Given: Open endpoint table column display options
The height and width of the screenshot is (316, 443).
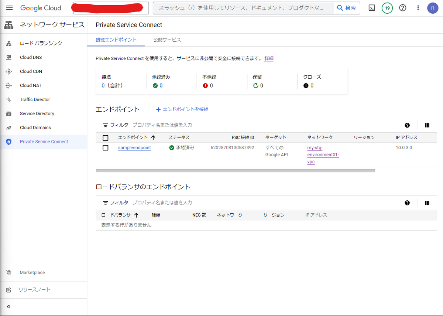Looking at the screenshot, I should (x=427, y=125).
